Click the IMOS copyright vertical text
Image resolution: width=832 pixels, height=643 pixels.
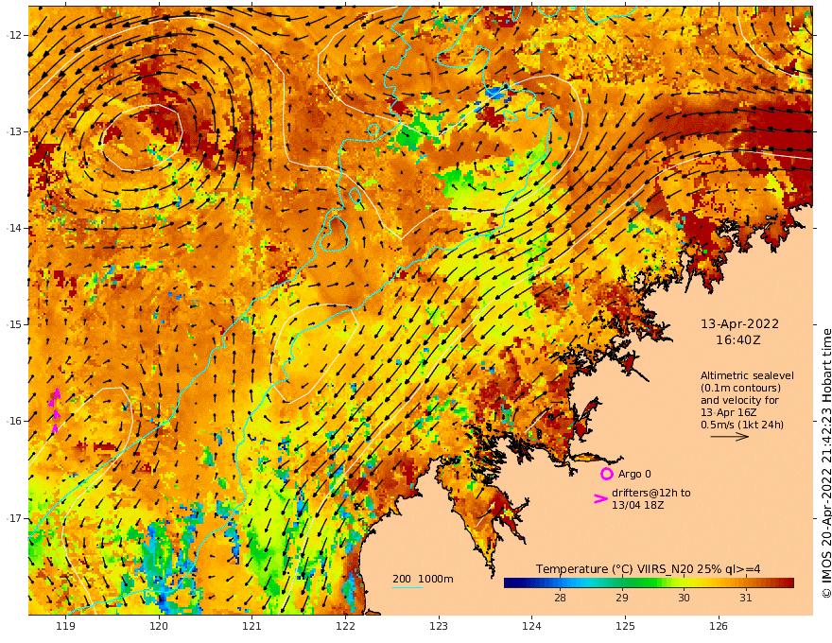(826, 463)
